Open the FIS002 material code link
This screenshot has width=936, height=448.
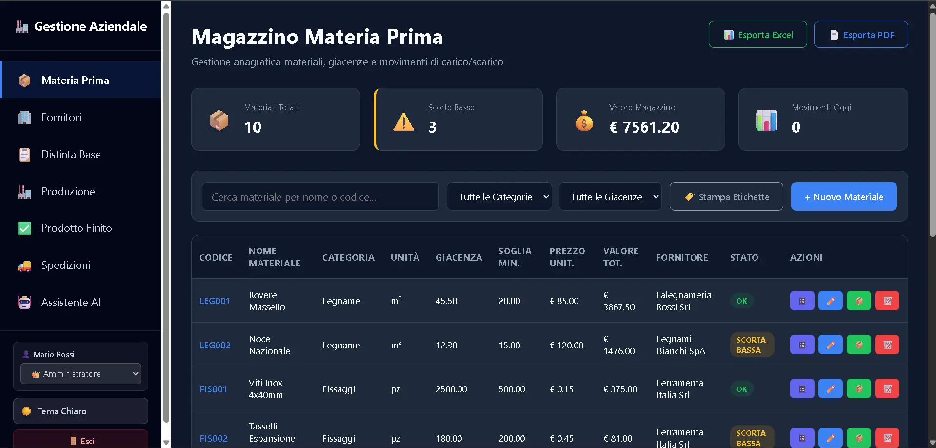coord(214,438)
